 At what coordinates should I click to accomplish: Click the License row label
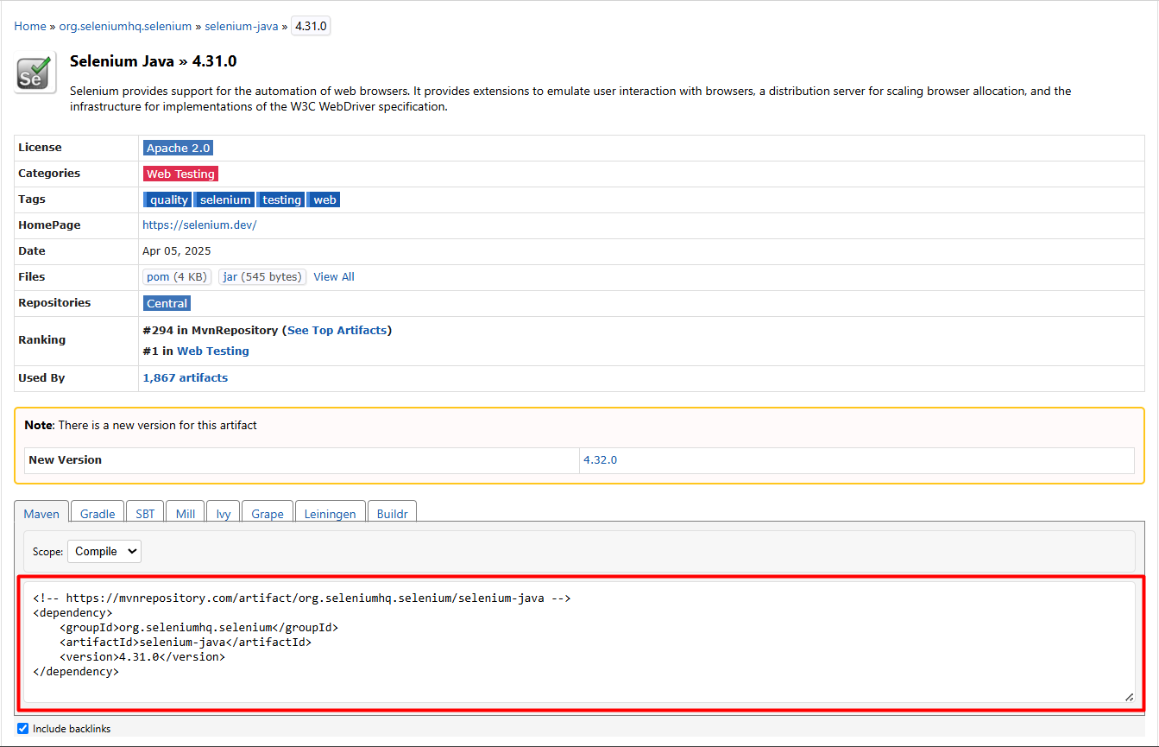point(40,147)
